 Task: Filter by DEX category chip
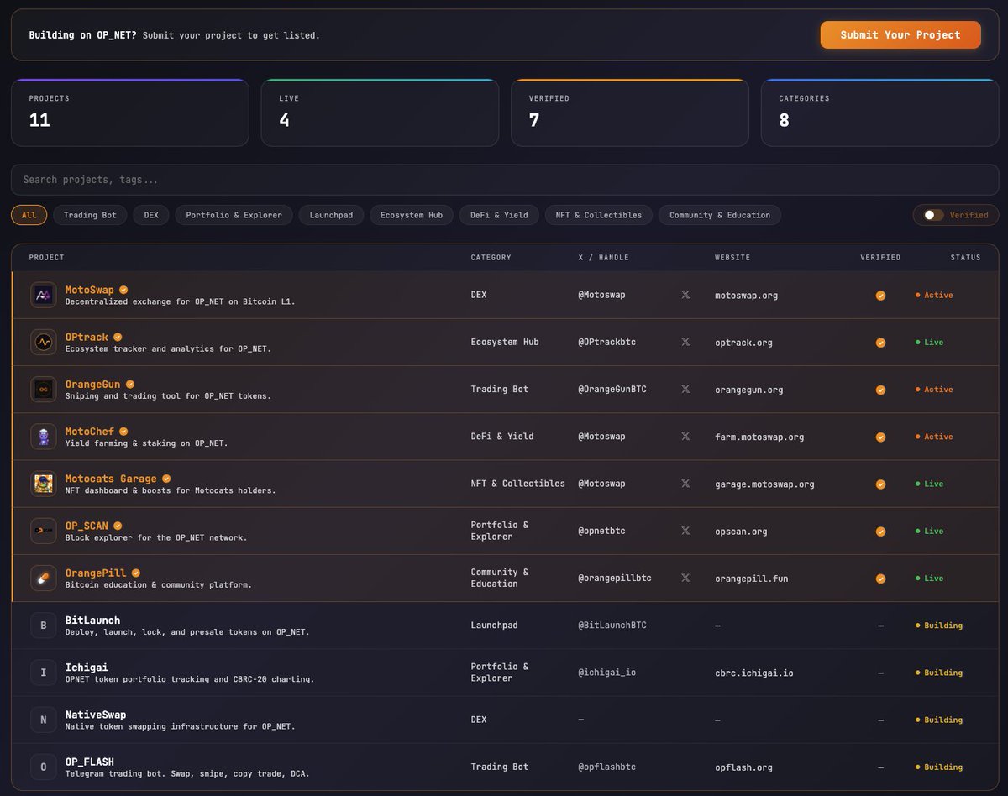coord(151,215)
